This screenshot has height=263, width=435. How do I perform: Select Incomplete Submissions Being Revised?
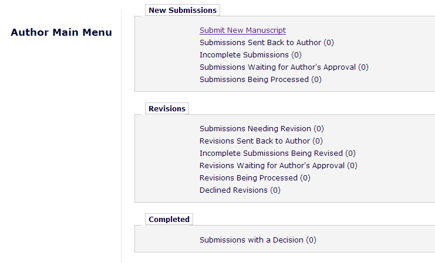click(x=278, y=153)
